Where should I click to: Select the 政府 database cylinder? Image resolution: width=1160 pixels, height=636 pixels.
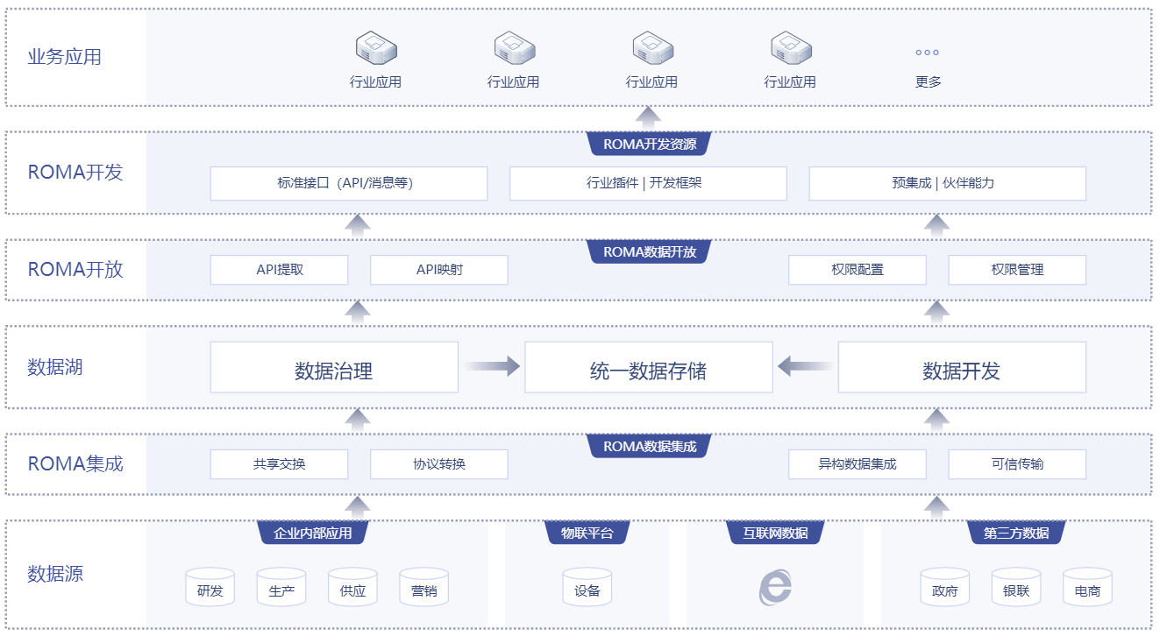[945, 586]
